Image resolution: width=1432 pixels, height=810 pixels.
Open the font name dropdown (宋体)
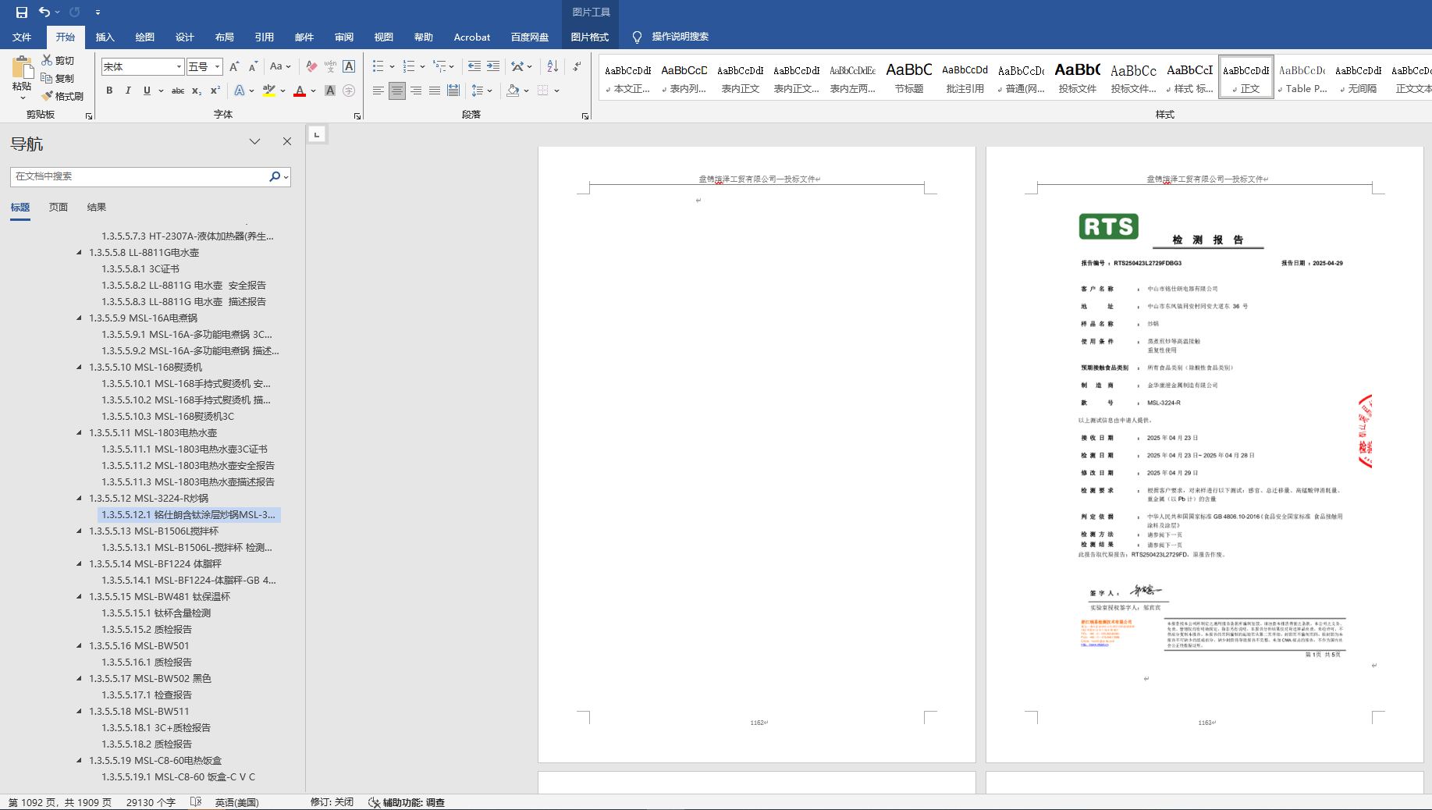coord(179,67)
